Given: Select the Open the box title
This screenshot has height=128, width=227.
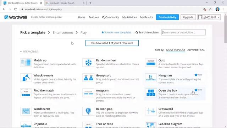Looking at the screenshot, I should coord(168,90).
